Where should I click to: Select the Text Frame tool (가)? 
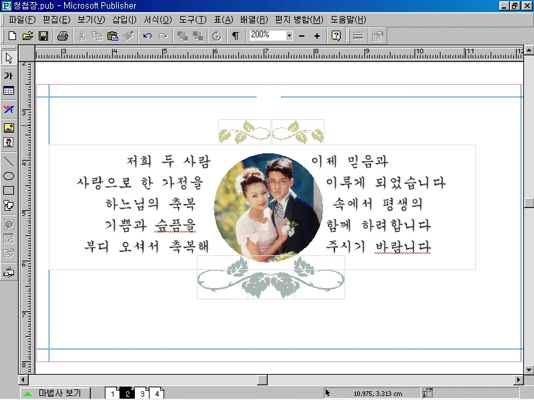pyautogui.click(x=9, y=75)
